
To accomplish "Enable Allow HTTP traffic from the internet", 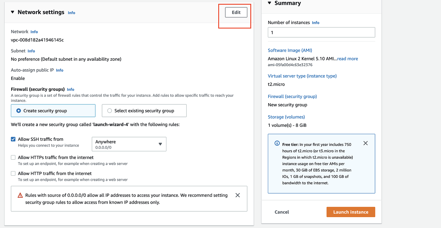I will 13,173.
